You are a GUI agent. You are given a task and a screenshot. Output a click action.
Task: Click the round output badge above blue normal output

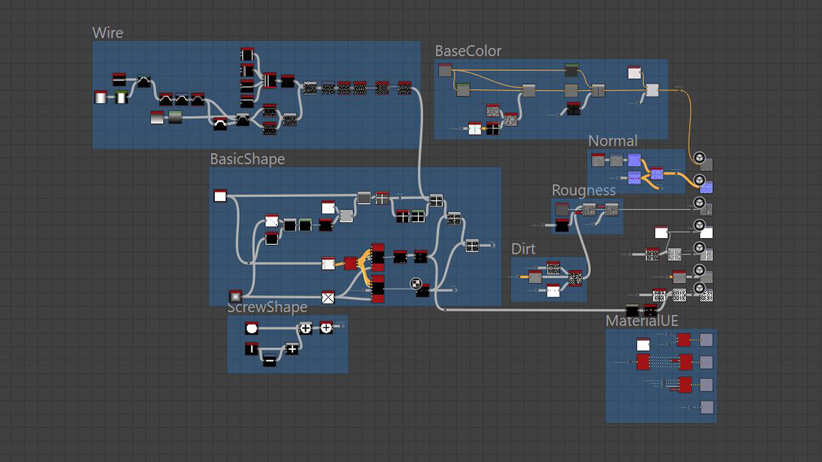point(699,180)
